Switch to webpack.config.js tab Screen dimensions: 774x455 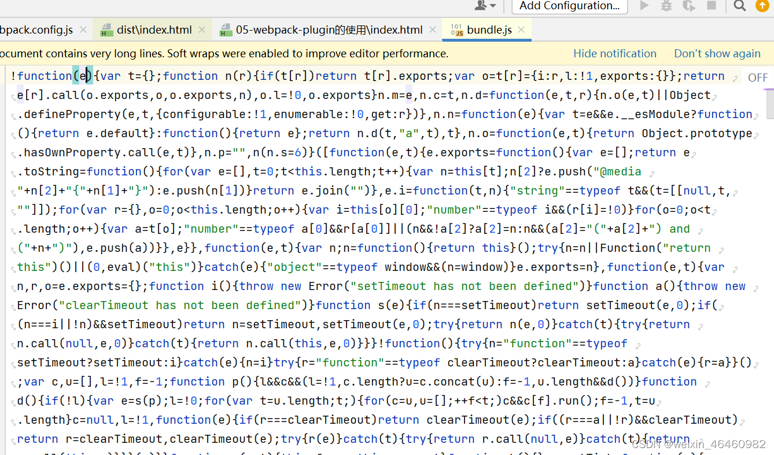pyautogui.click(x=36, y=30)
